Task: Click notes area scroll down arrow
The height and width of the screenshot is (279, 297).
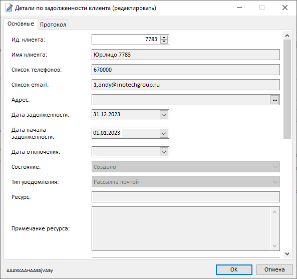Action: (274, 246)
